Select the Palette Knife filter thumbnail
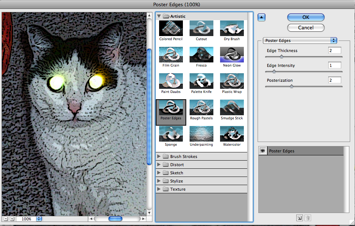Image resolution: width=355 pixels, height=226 pixels. coord(201,81)
